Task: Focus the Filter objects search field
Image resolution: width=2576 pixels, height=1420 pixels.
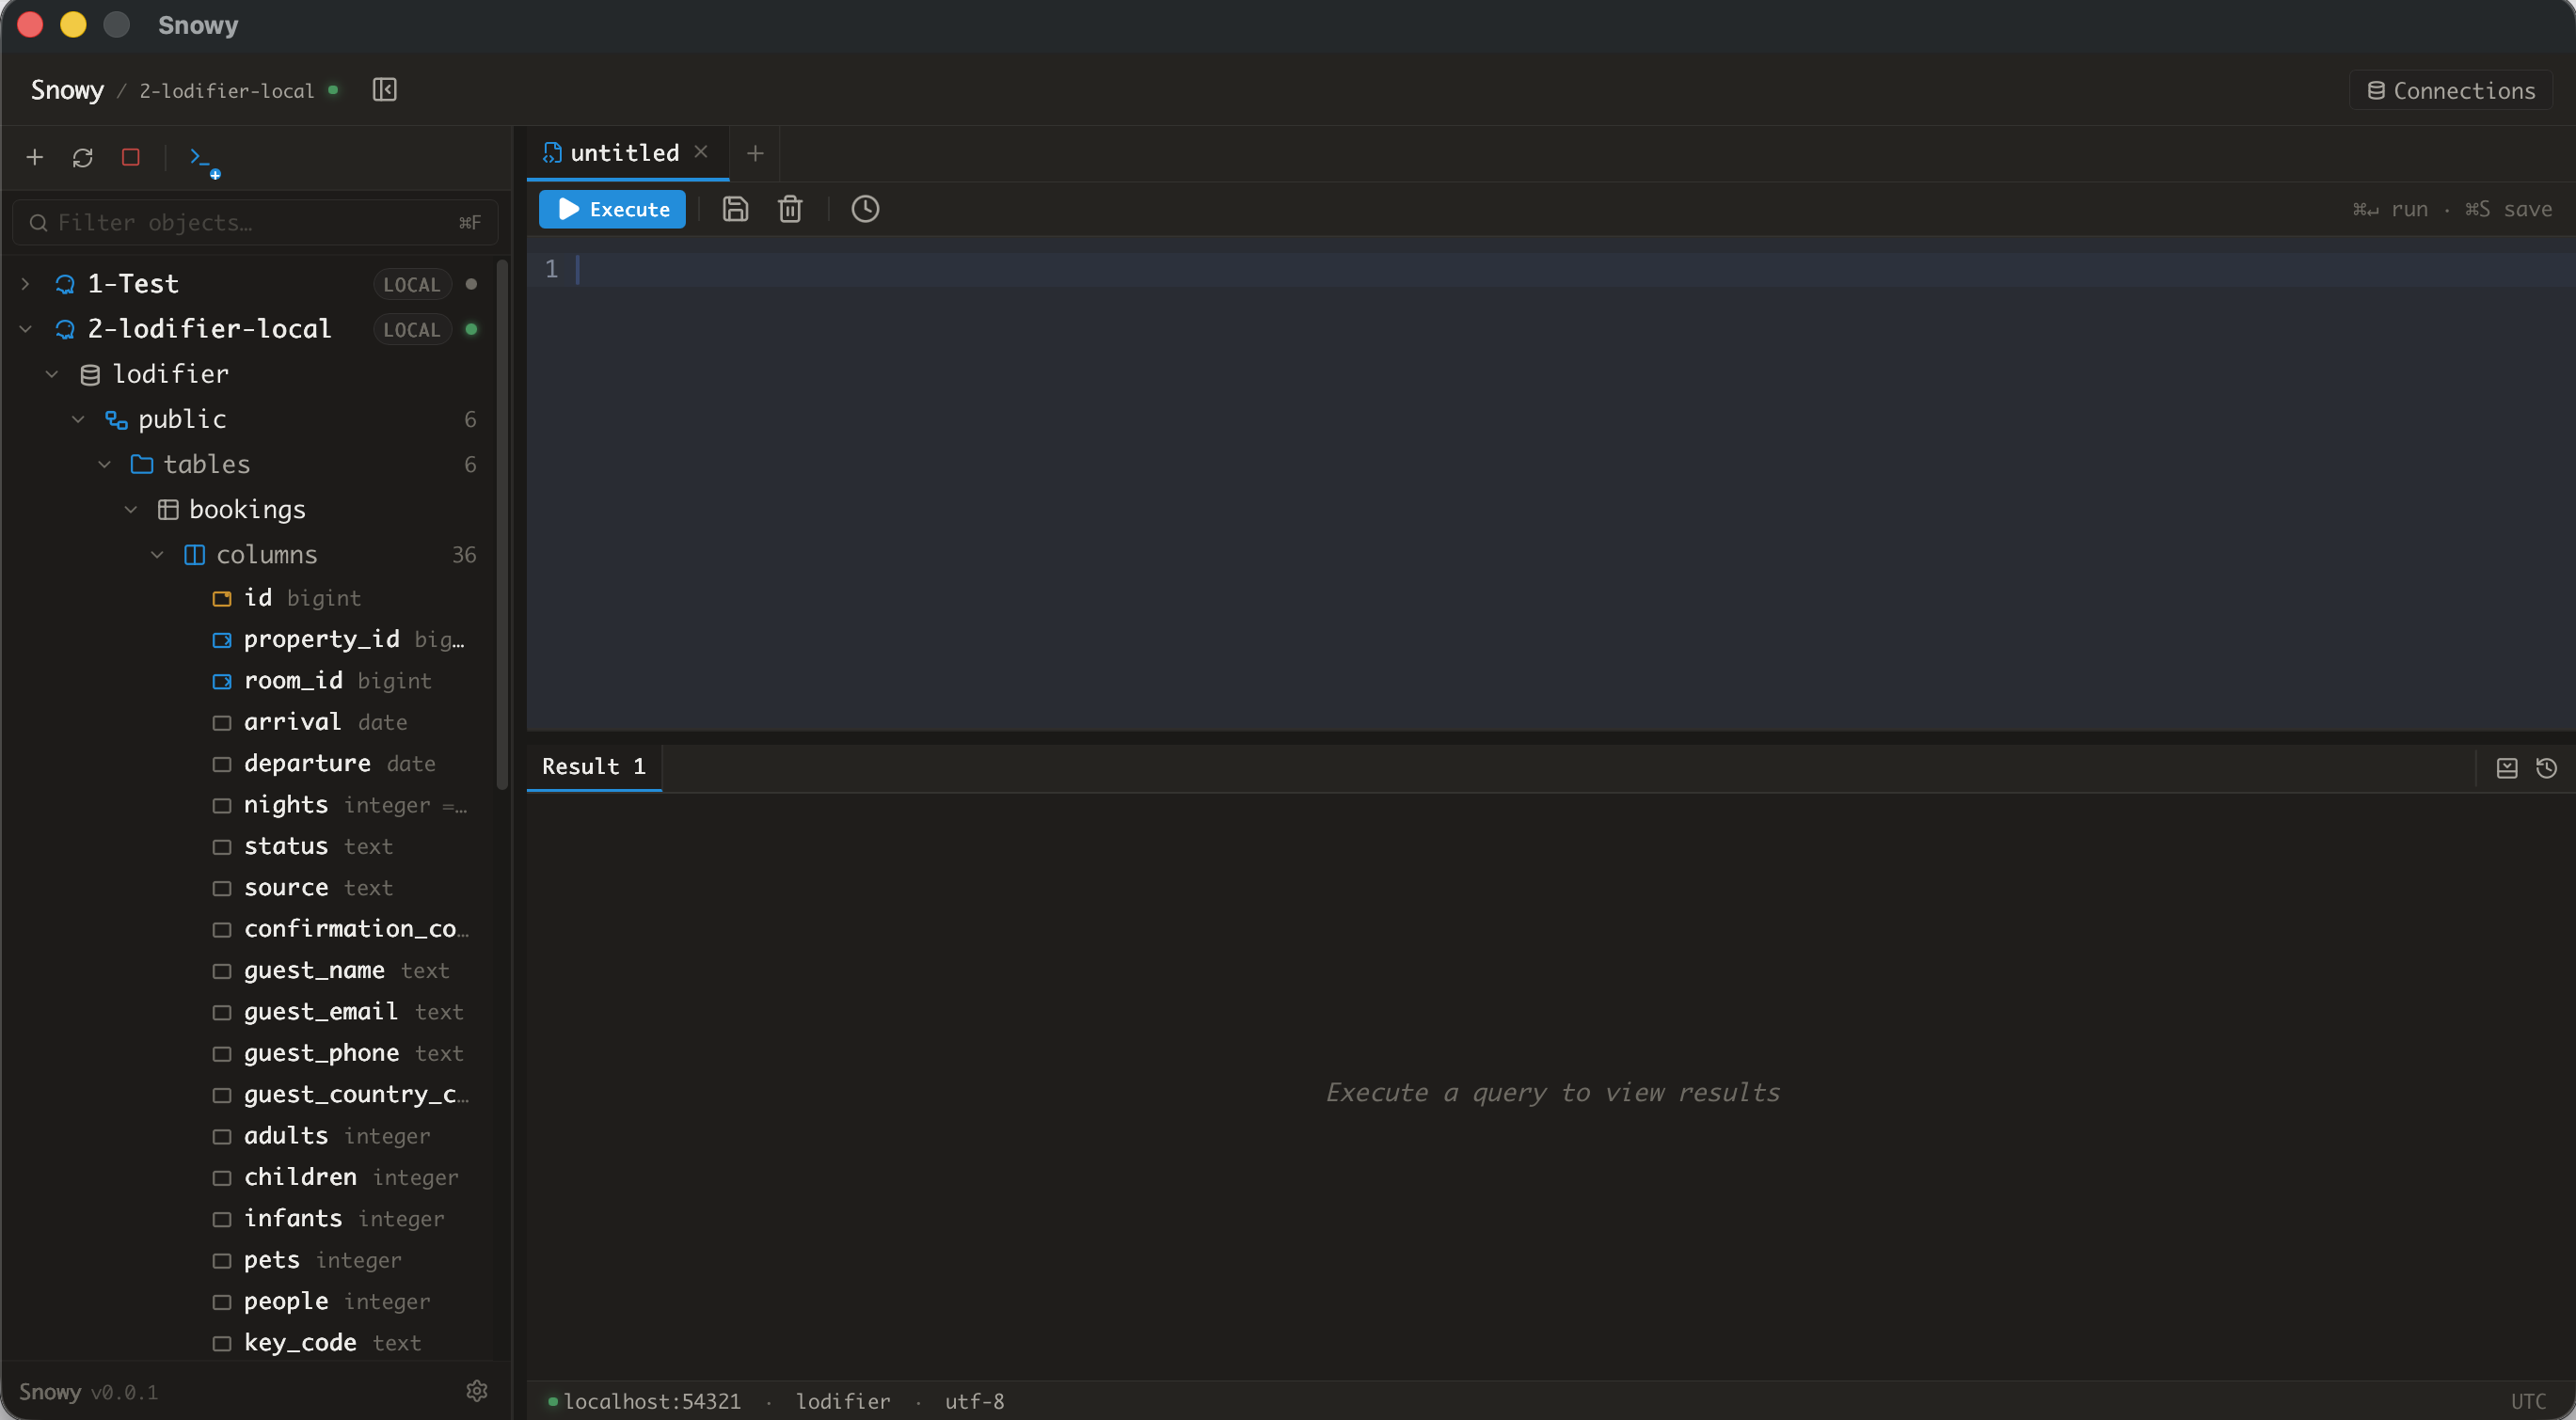Action: [255, 223]
